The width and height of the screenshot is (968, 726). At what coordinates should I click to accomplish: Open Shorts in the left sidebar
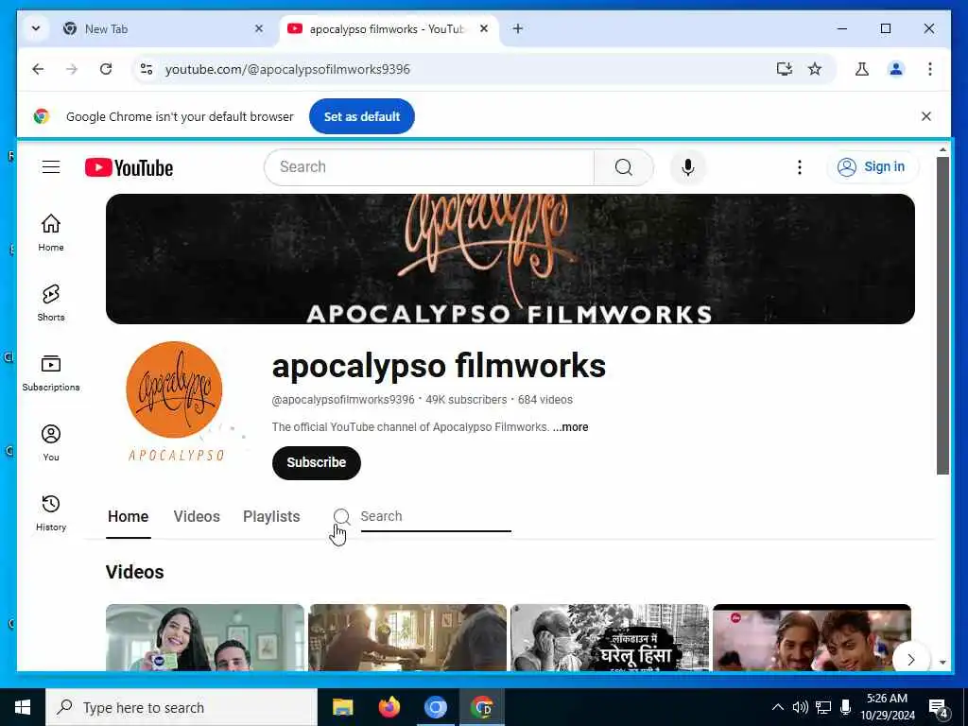pos(51,302)
